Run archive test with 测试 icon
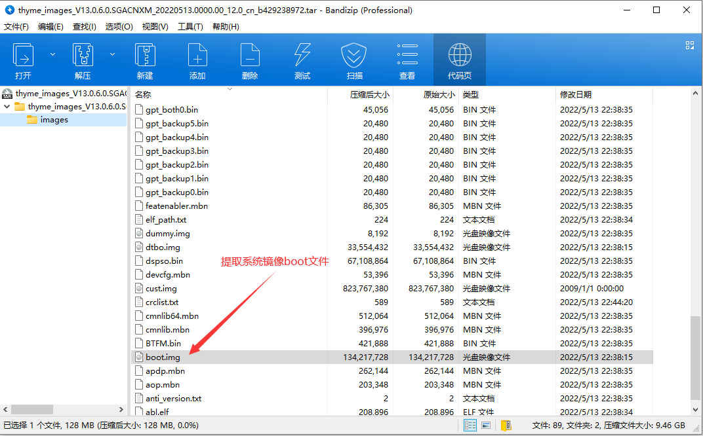 302,60
